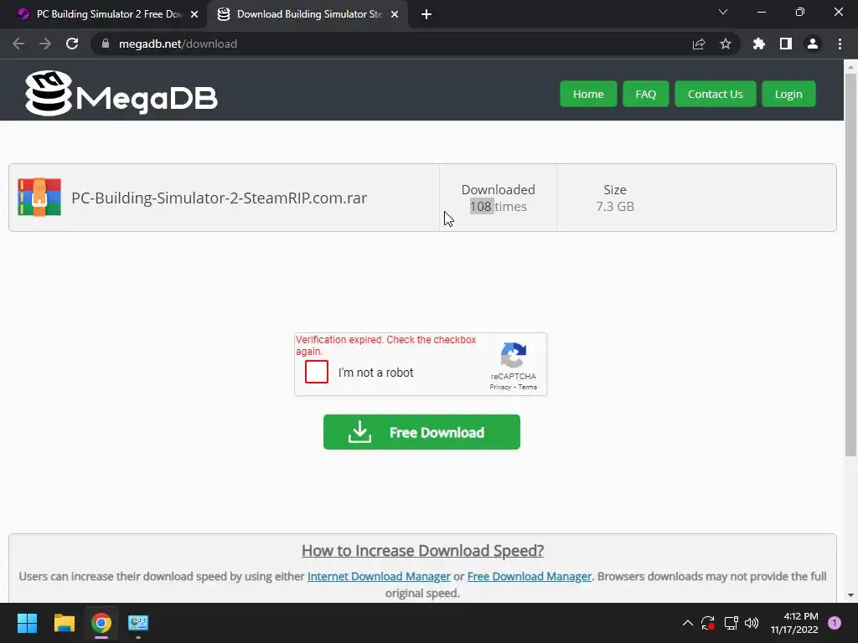Click the Chrome taskbar icon
858x643 pixels.
[101, 623]
